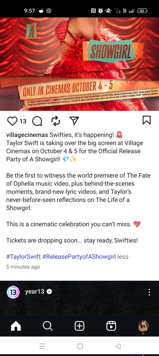Viewport: 159px width, 356px height.
Task: View the 13 likes count
Action: (x=23, y=121)
